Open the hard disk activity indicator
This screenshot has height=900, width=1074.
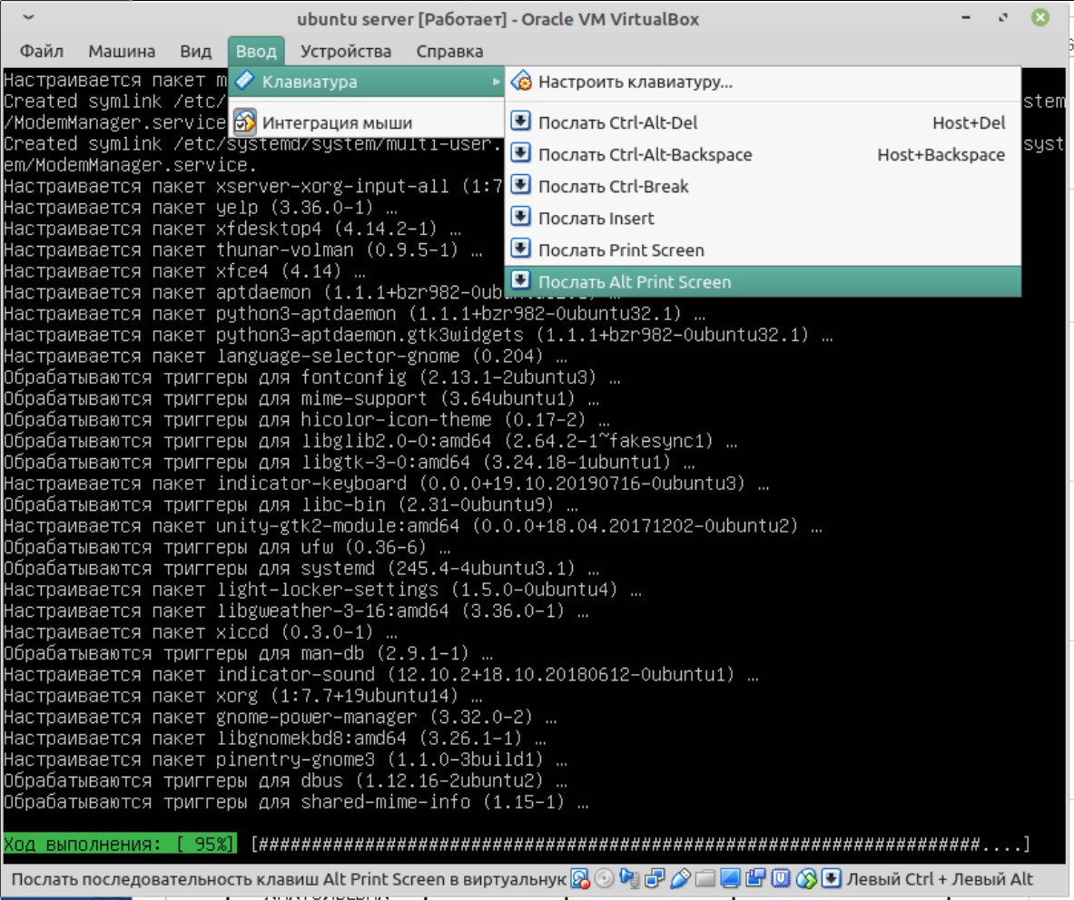(579, 878)
